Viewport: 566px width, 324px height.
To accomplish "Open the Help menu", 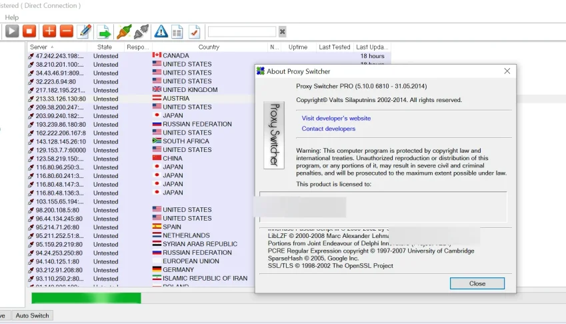I will (11, 17).
